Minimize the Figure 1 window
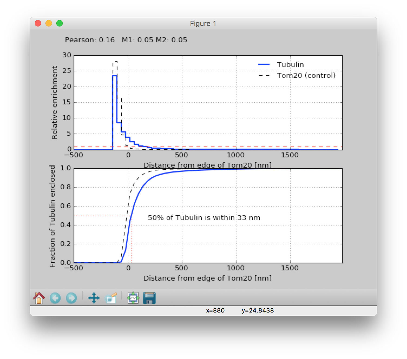This screenshot has width=407, height=359. (x=49, y=24)
